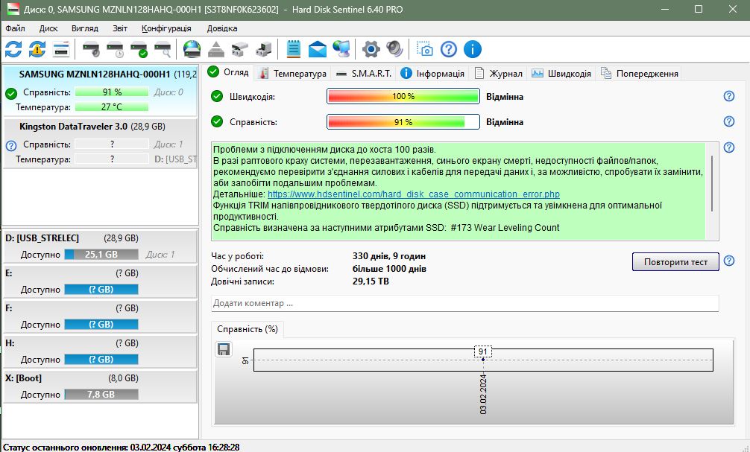Click the question mark help toolbar icon

(x=449, y=49)
